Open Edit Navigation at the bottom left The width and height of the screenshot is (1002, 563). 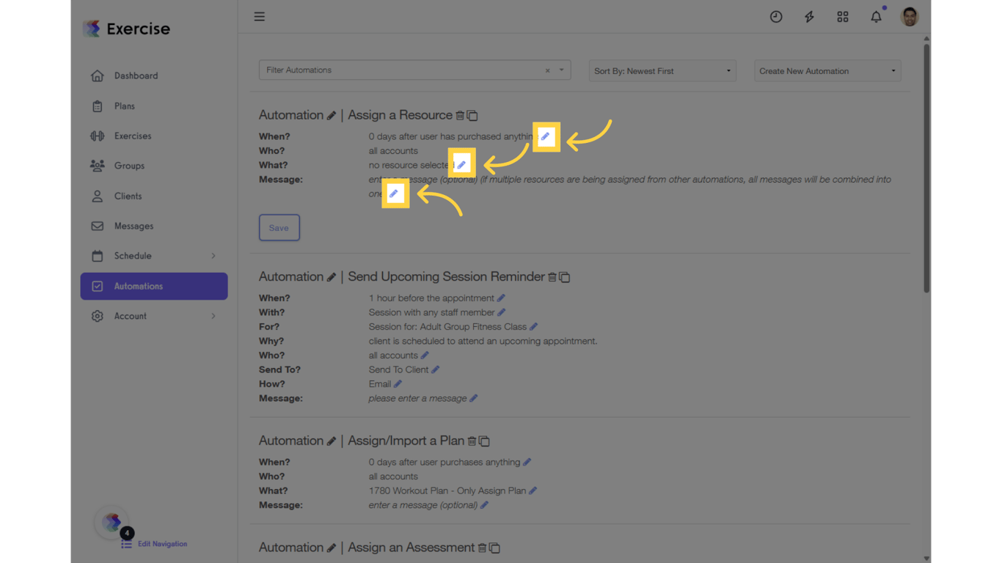(162, 544)
